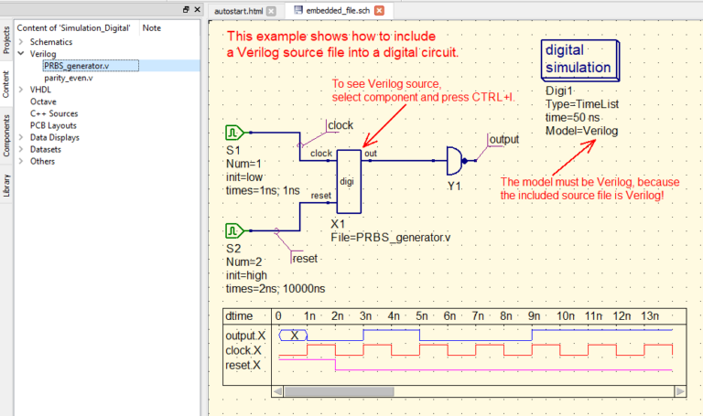Expand the Schematics tree node
The width and height of the screenshot is (703, 416).
21,42
